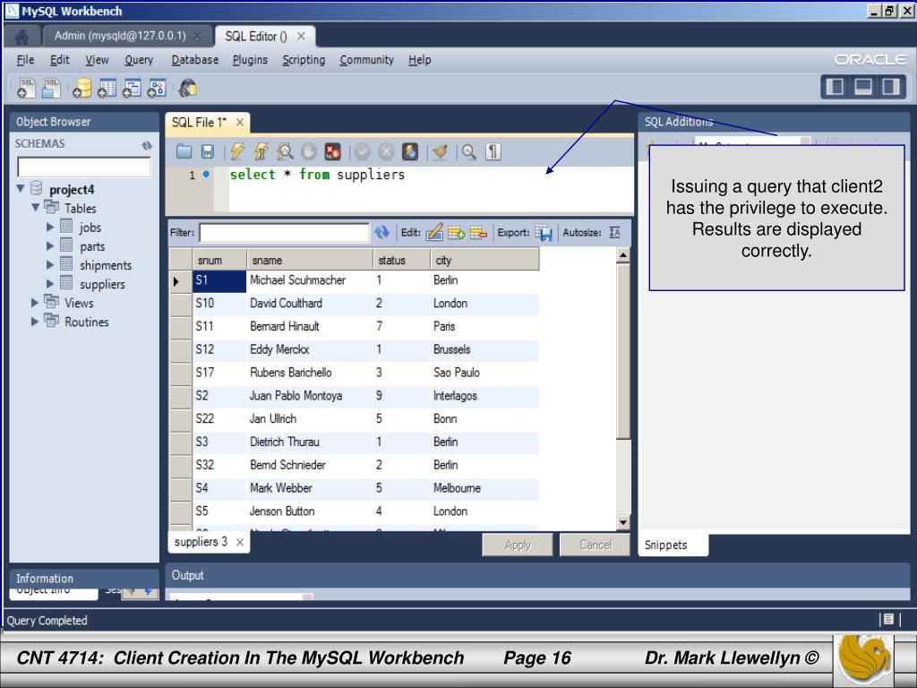Image resolution: width=917 pixels, height=688 pixels.
Task: Click the Autosize columns icon
Action: click(x=614, y=233)
